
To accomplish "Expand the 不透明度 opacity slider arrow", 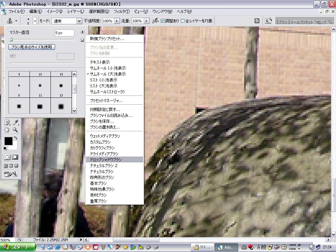I will 117,21.
